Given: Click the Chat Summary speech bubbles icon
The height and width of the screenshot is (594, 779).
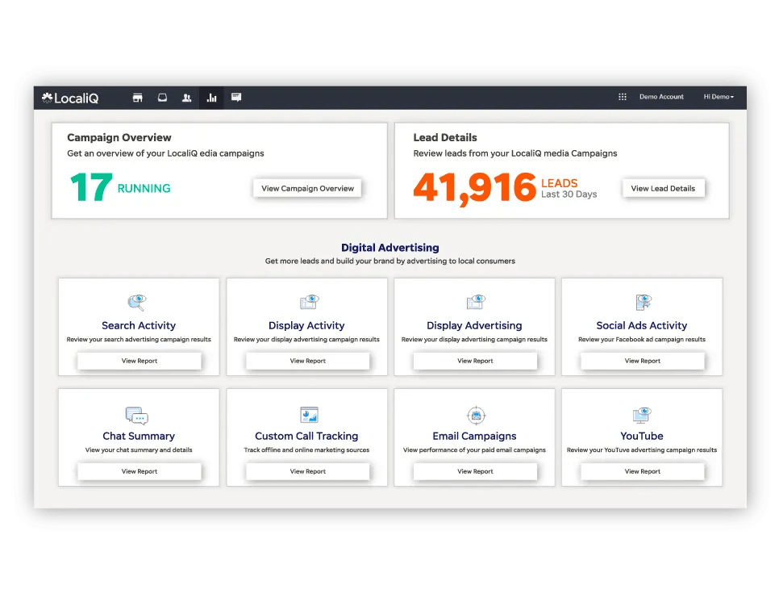Looking at the screenshot, I should [x=136, y=416].
